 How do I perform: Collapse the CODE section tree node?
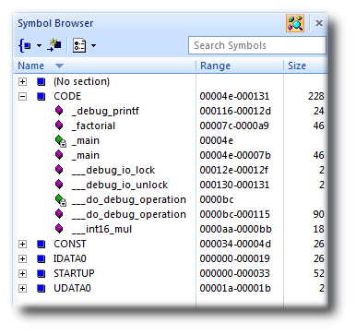coord(22,97)
